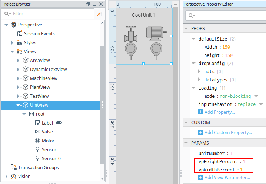Click the undock Project Browser panel button
Viewport: 266px width, 184px height.
tap(87, 4)
